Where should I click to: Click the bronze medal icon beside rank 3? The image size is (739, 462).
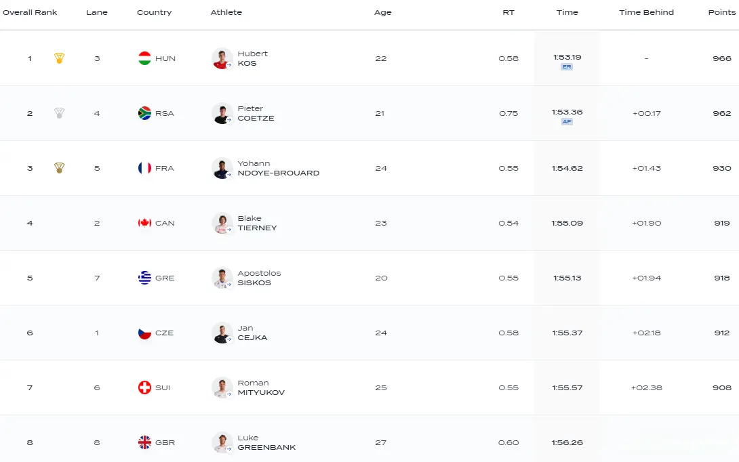click(59, 167)
